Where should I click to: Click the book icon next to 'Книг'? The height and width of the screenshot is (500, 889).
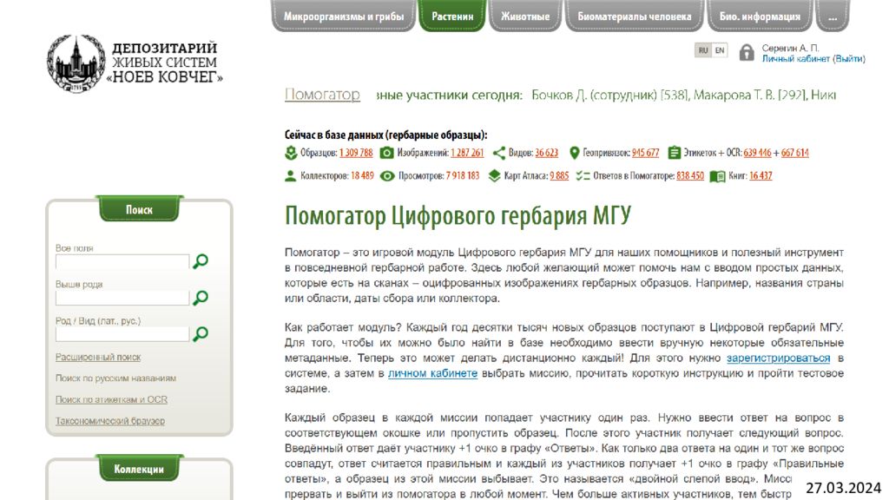tap(717, 176)
